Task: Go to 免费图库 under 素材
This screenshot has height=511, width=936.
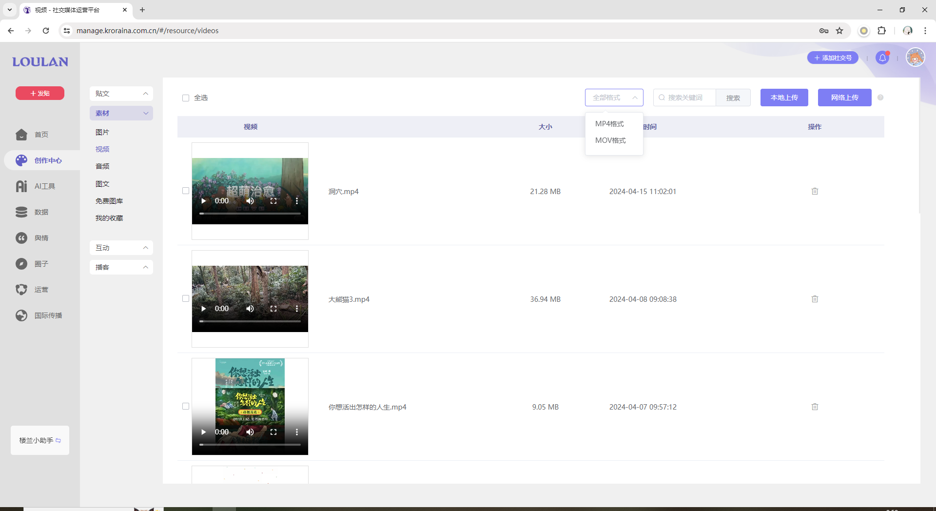Action: tap(109, 201)
